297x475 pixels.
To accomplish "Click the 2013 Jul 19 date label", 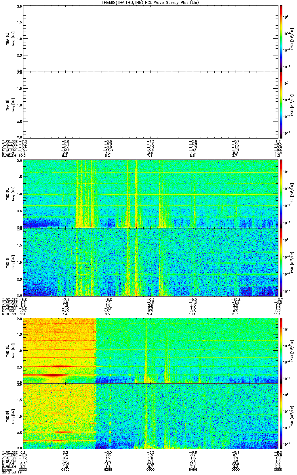I will [x=11, y=472].
